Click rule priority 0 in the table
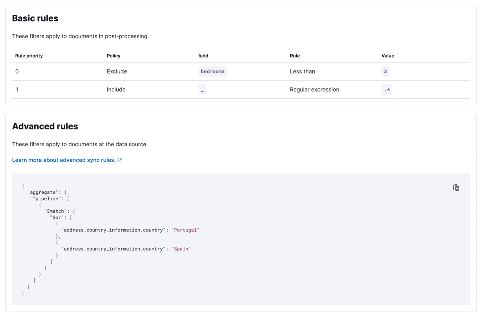 pos(16,71)
